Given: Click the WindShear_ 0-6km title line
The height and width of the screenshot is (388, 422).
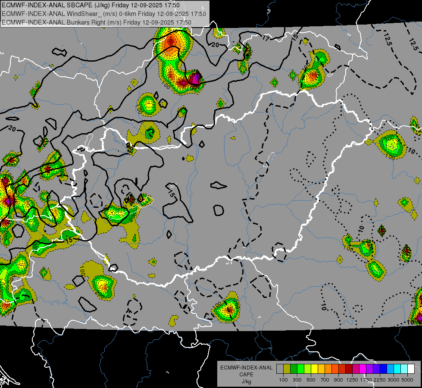Looking at the screenshot, I should tap(103, 14).
